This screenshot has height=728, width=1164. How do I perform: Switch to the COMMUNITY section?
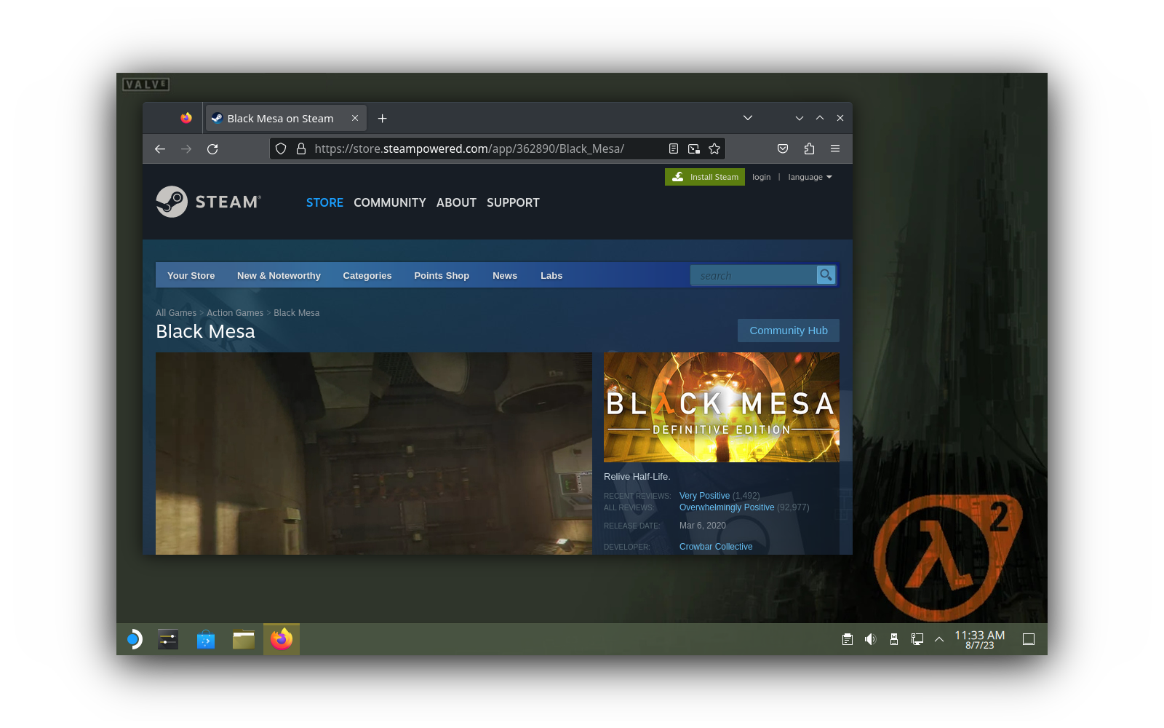point(390,203)
